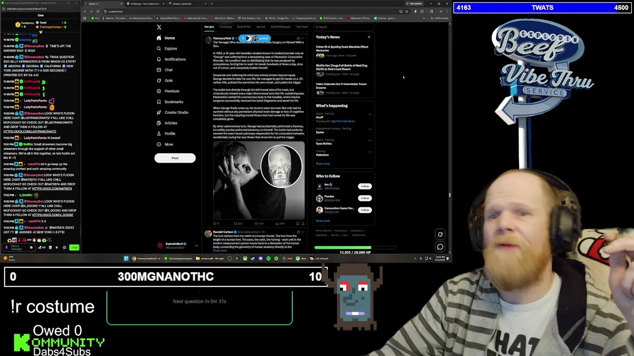634x356 pixels.
Task: Open the More menu in X sidebar
Action: pyautogui.click(x=165, y=144)
